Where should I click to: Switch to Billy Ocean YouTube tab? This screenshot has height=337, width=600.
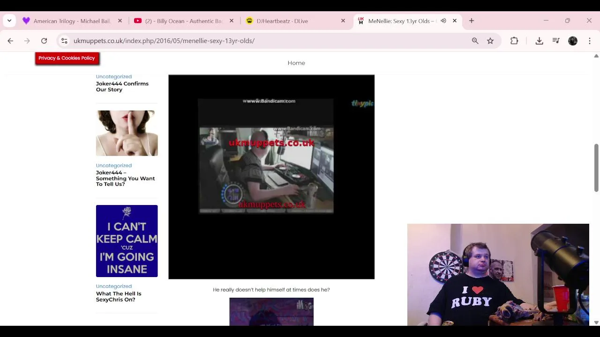[x=184, y=21]
